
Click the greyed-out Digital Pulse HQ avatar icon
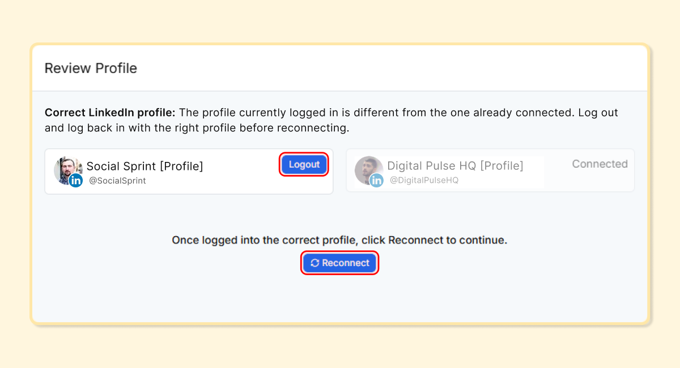pyautogui.click(x=370, y=170)
